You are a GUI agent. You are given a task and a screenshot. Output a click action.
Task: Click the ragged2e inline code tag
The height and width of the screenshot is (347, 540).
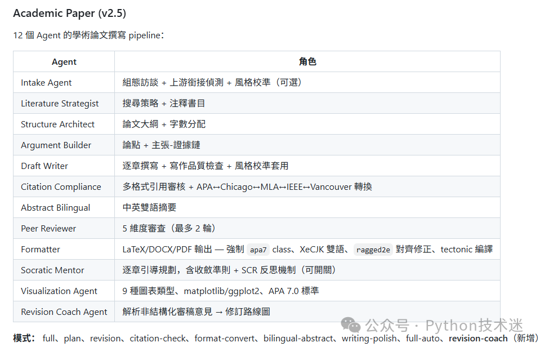tap(373, 249)
